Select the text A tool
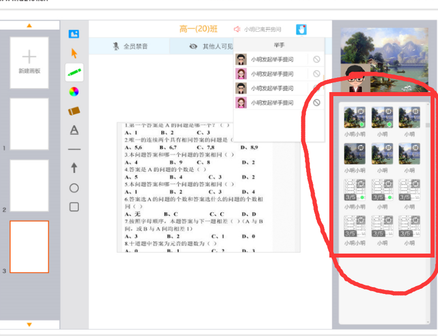438x336 pixels. 74,130
